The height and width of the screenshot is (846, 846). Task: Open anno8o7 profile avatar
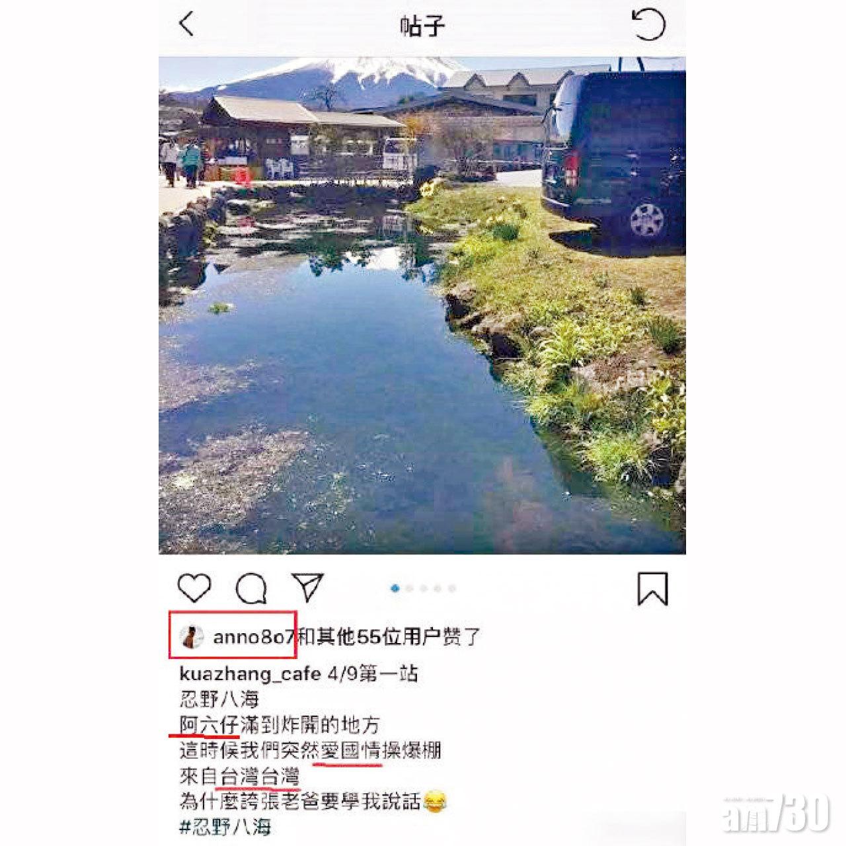192,637
